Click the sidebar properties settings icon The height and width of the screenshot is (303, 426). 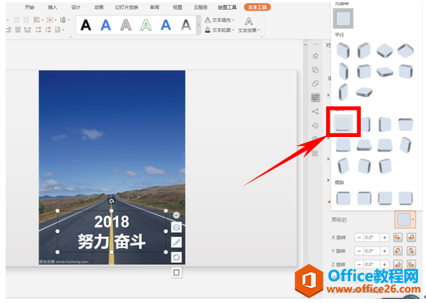pyautogui.click(x=316, y=98)
